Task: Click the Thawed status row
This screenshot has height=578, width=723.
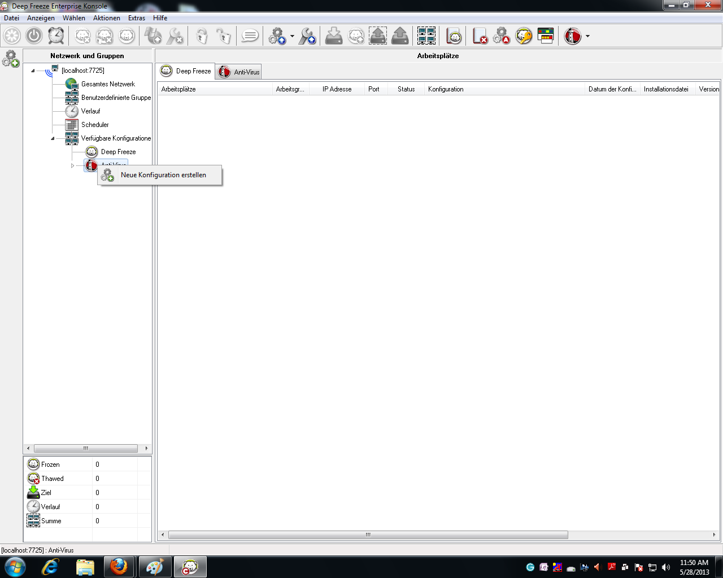Action: [88, 479]
